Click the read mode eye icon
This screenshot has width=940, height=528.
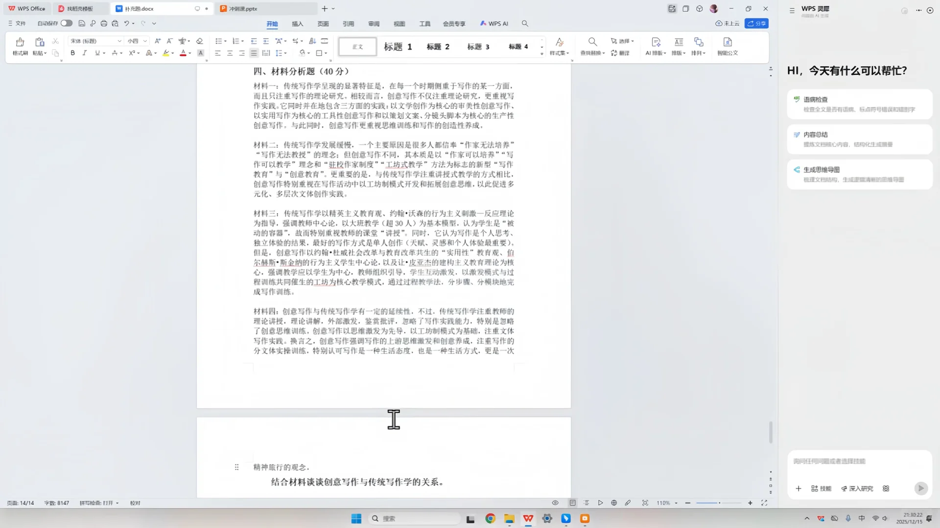tap(555, 503)
